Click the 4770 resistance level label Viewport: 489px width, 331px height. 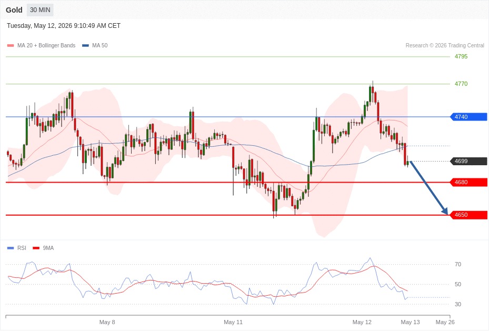pyautogui.click(x=461, y=84)
